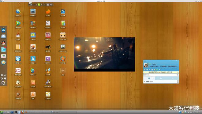
Task: Switch to desktop page 2 in pager
Action: coord(36,5)
